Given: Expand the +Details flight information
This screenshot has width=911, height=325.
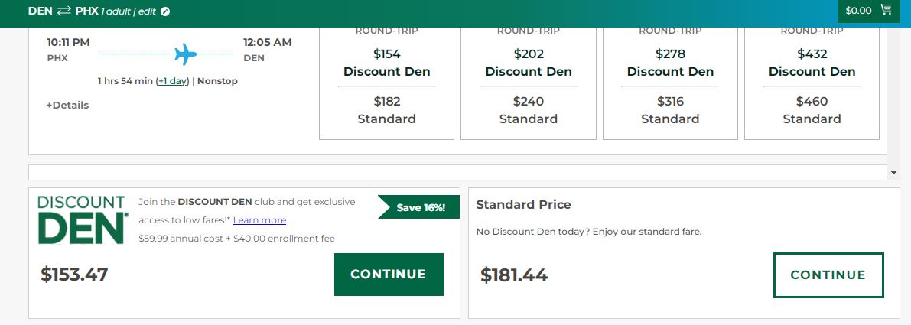Looking at the screenshot, I should tap(67, 106).
